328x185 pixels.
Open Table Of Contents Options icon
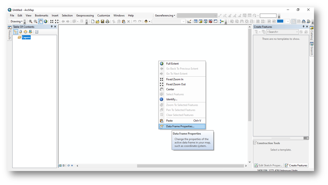37,32
